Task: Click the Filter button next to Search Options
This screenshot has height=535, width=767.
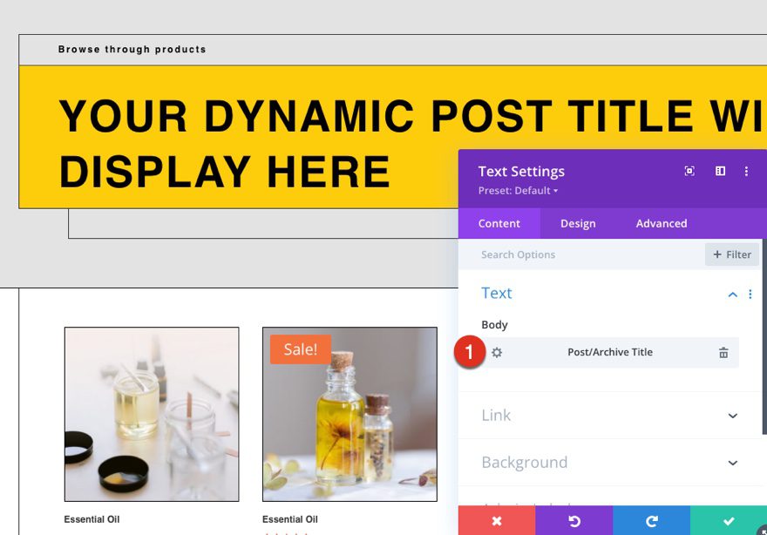Action: pyautogui.click(x=731, y=254)
